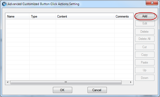The width and height of the screenshot is (160, 97).
Task: Click the left arrow of the horizontal scrollbar
Action: coord(8,82)
